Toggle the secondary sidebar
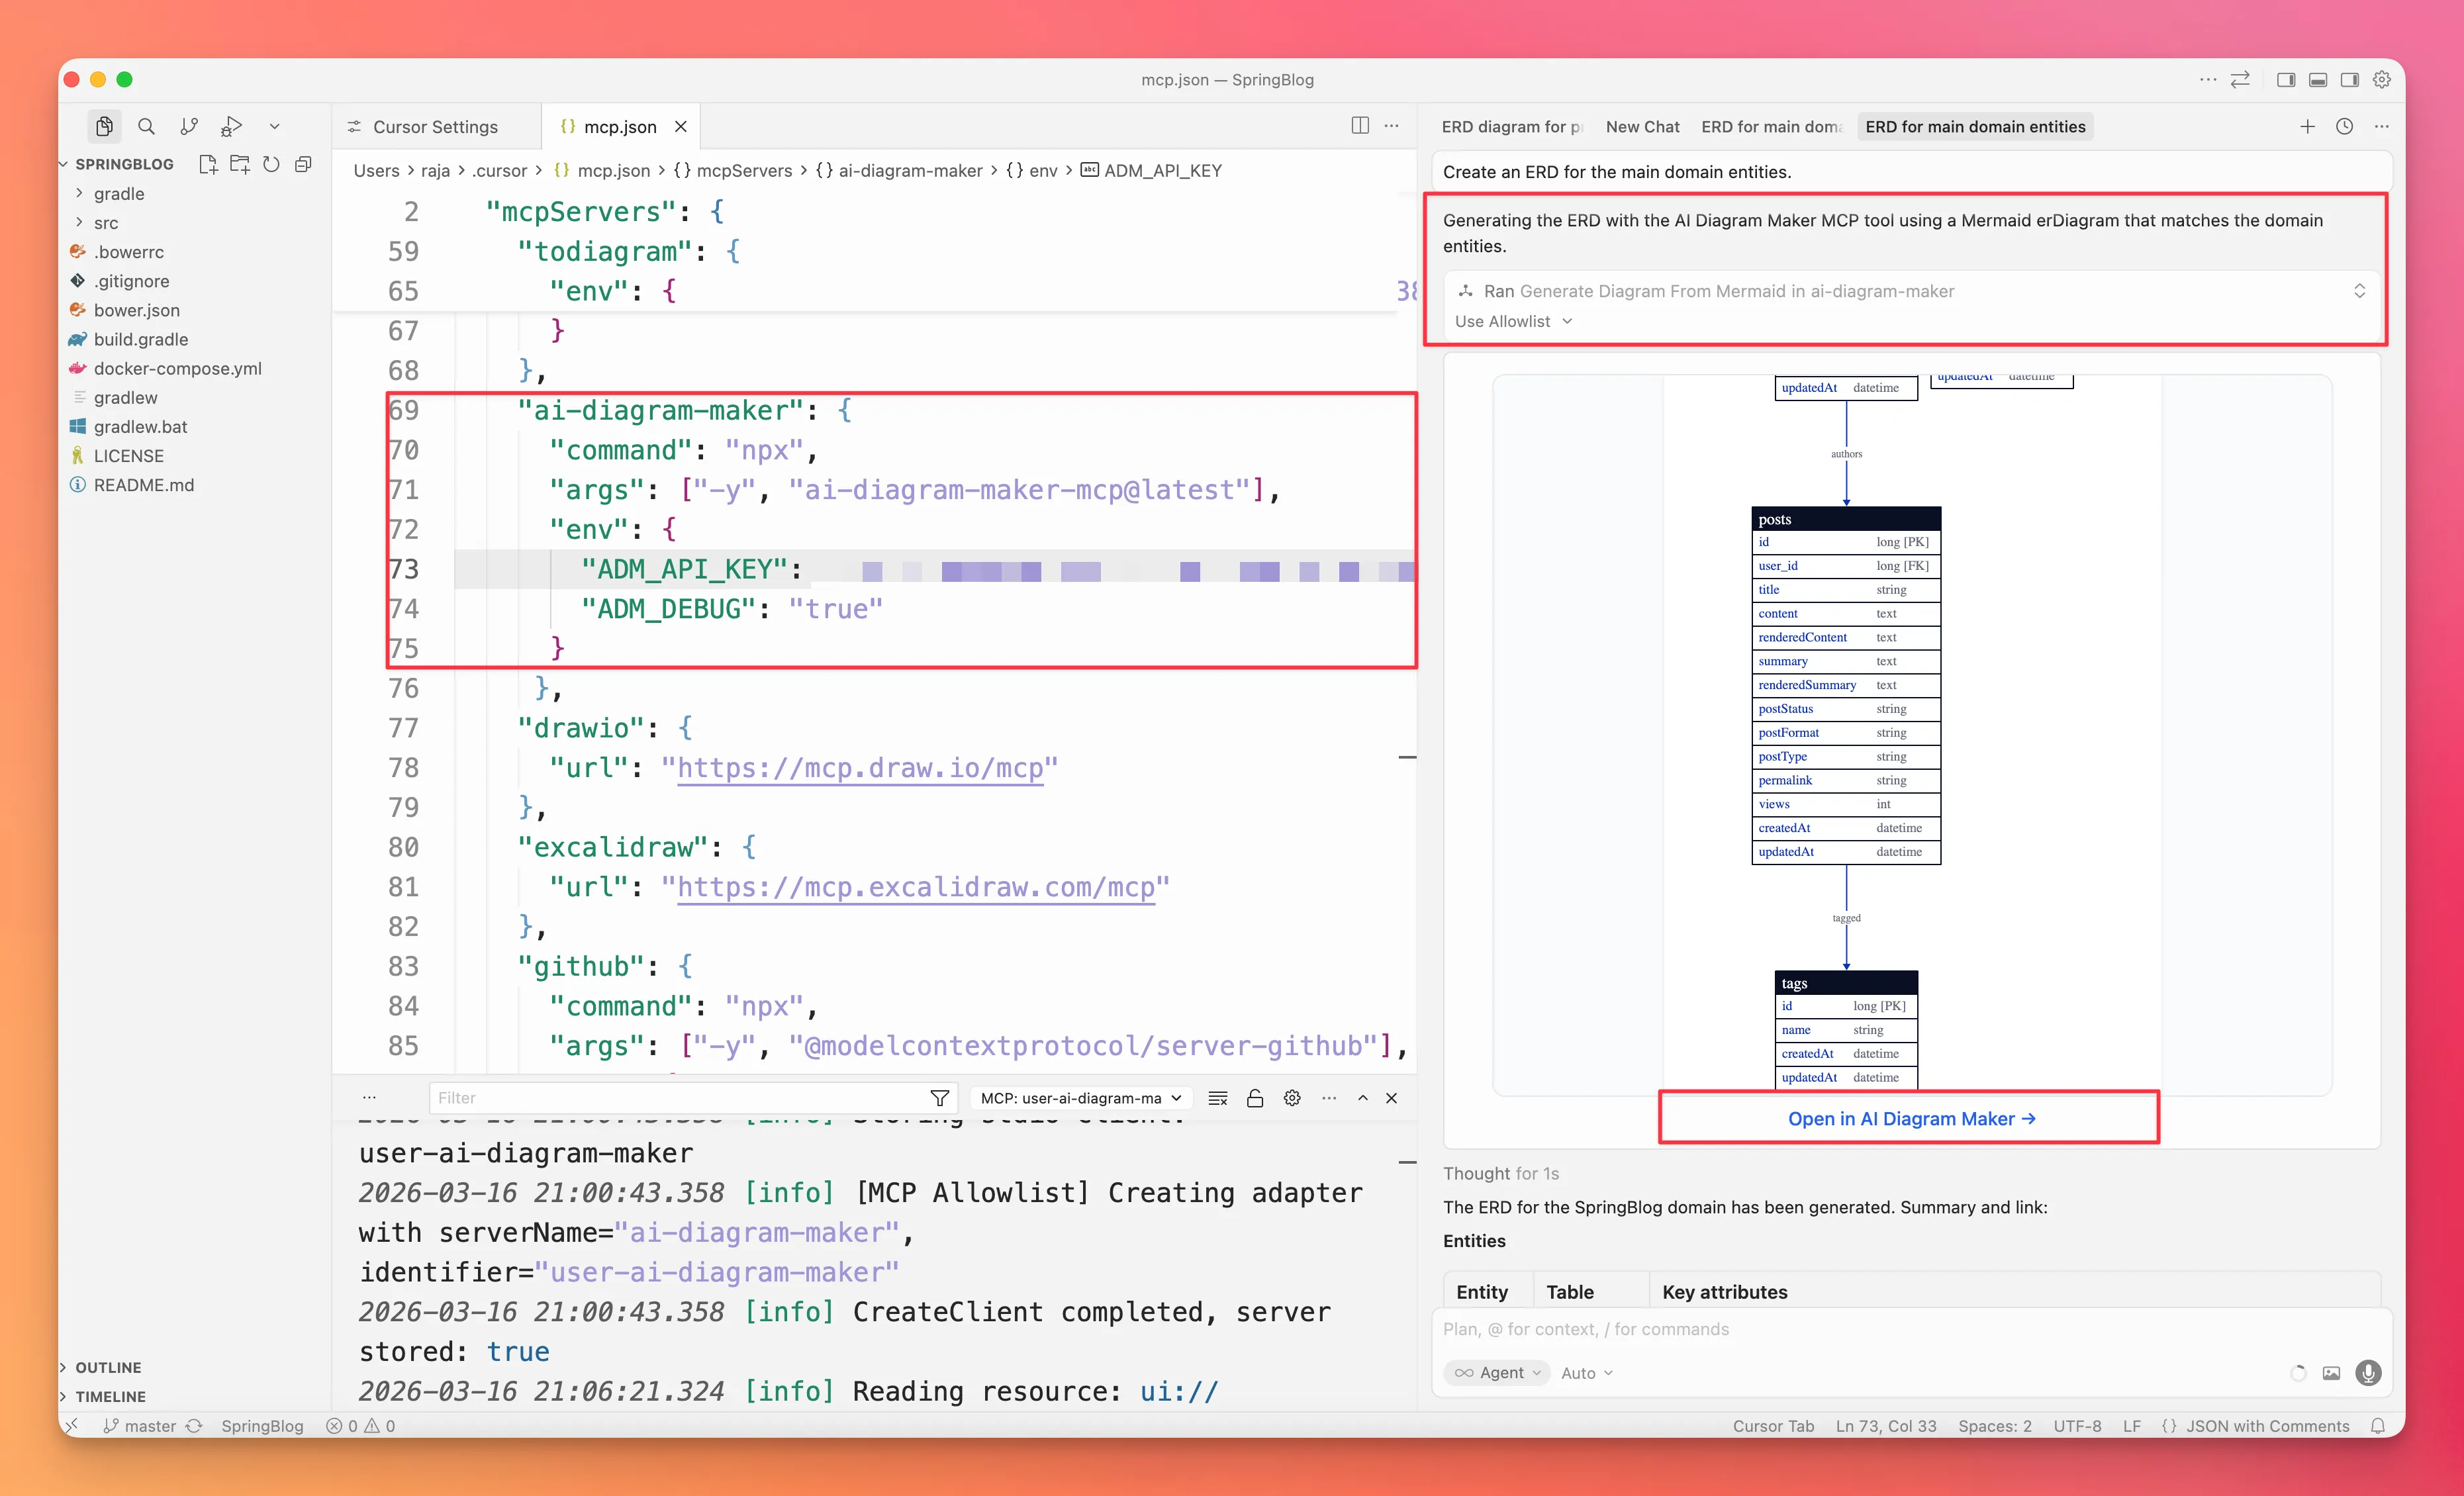The width and height of the screenshot is (2464, 1496). (x=2349, y=79)
